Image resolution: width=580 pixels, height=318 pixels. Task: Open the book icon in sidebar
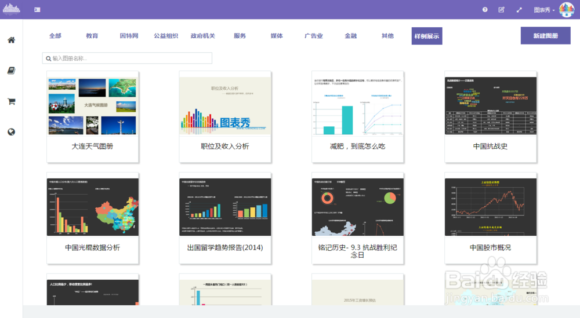coord(12,71)
